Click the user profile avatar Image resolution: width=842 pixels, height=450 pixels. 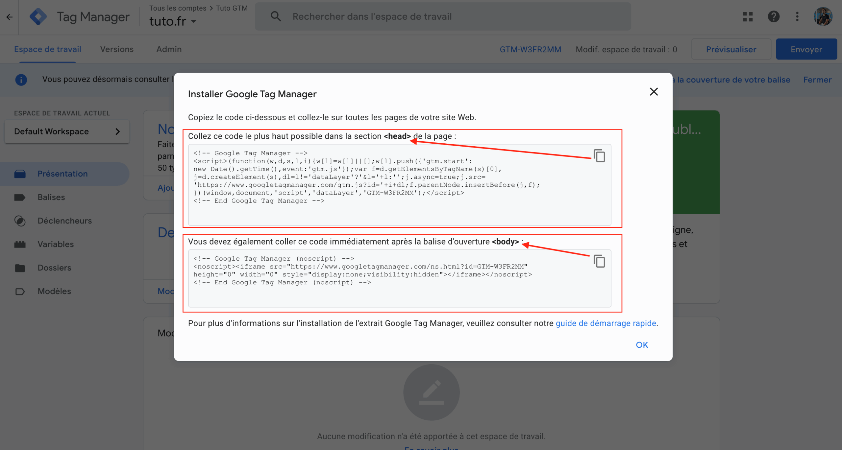click(x=823, y=16)
